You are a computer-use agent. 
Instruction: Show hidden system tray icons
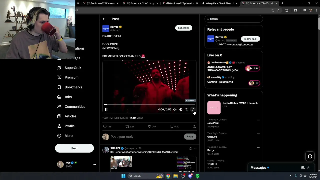coord(290,176)
